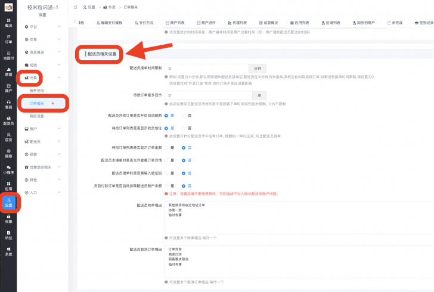Image resolution: width=434 pixels, height=292 pixels.
Task: Focus the 待抢订单最多显示 input field
Action: [209, 95]
